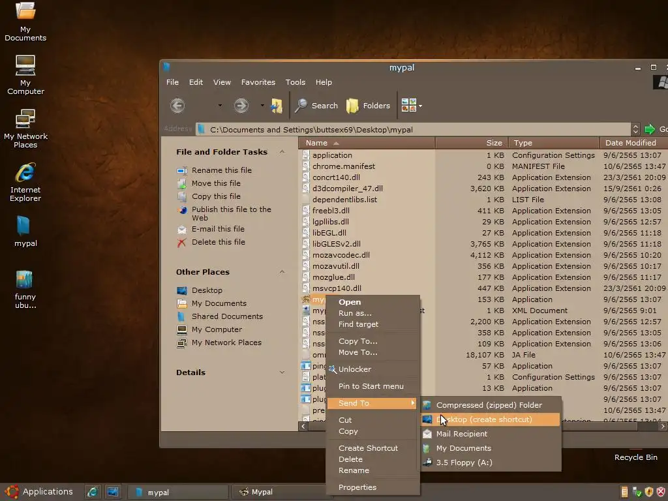Select Desktop (create shortcut) option
The height and width of the screenshot is (501, 668).
490,419
